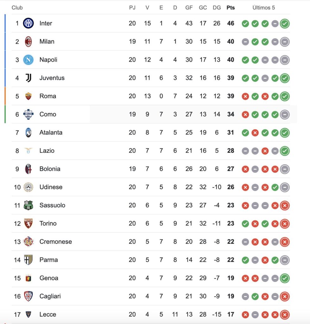310x324 pixels.
Task: Click Parma's most recent draw result icon
Action: pyautogui.click(x=285, y=260)
